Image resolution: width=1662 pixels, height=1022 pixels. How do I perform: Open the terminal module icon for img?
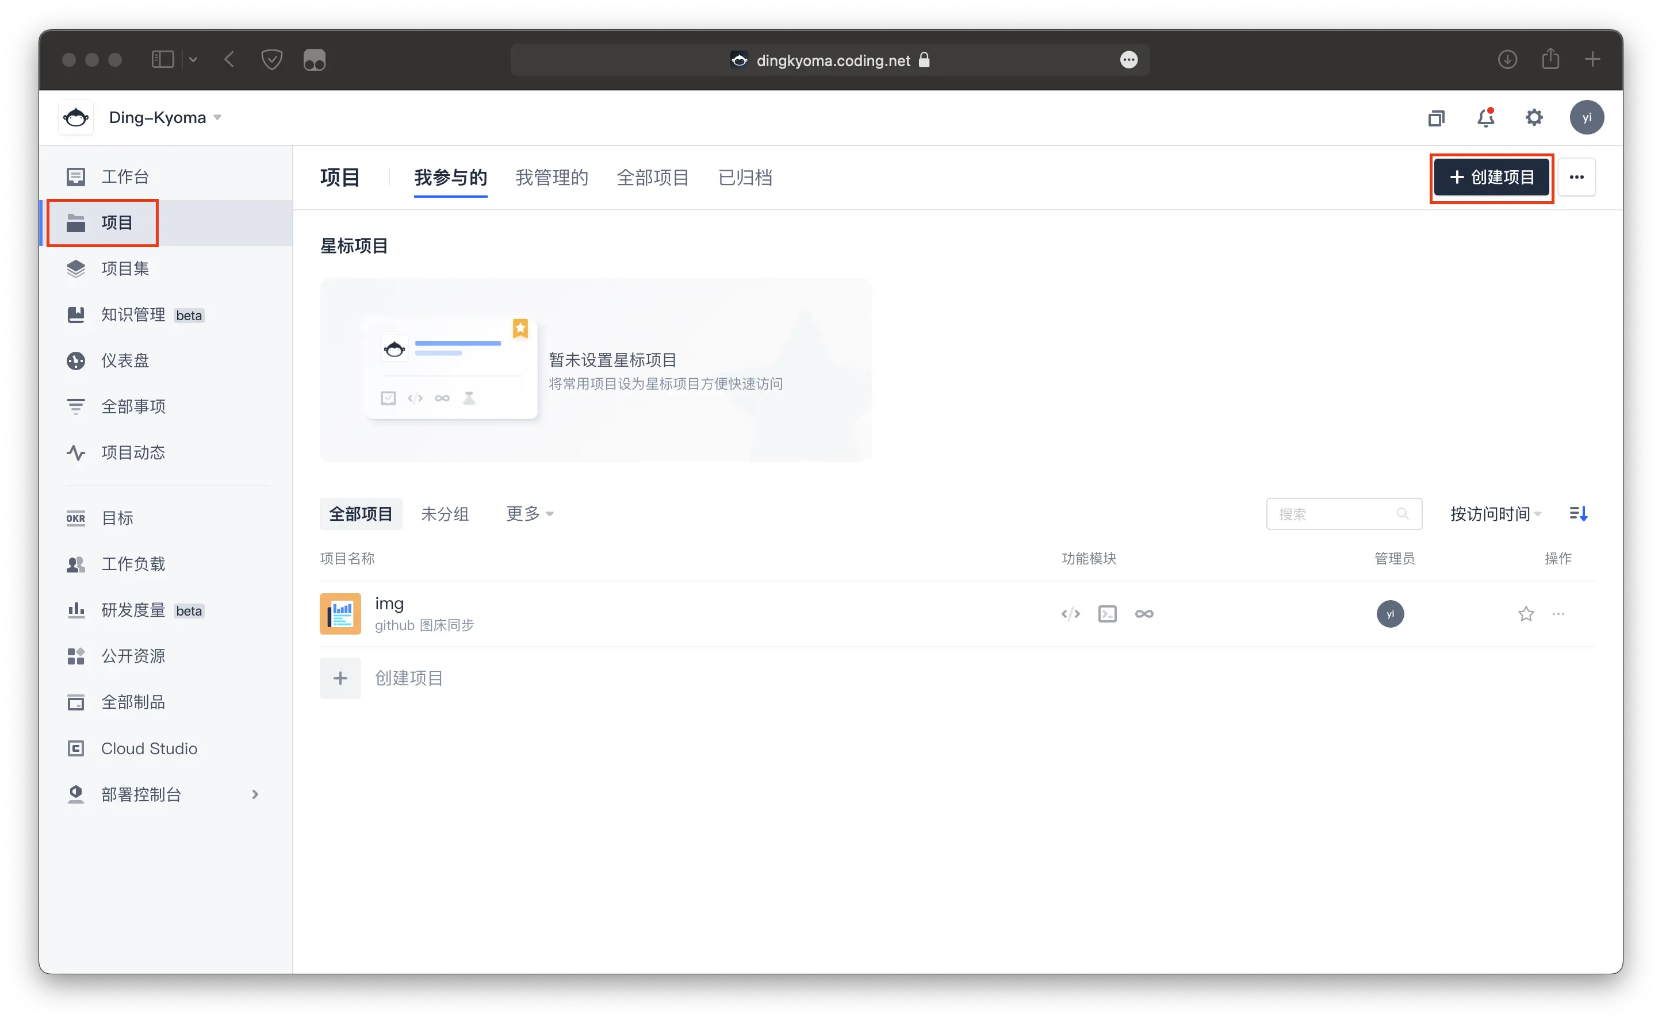1107,614
